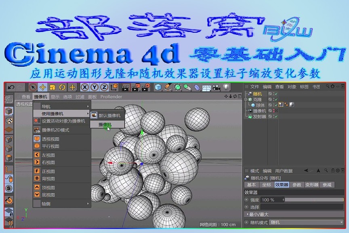Collapse the 克隆 tree node
Viewport: 349px width, 233px height.
tap(246, 100)
